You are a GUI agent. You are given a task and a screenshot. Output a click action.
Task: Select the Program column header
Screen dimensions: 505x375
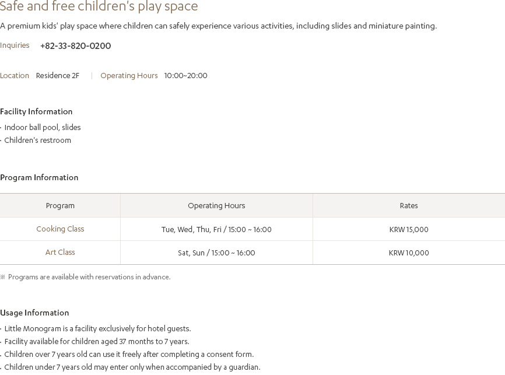coord(60,205)
